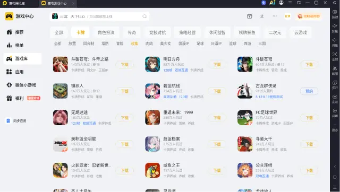
Task: Click the back arrow at toolbar bottom
Action: 335,167
